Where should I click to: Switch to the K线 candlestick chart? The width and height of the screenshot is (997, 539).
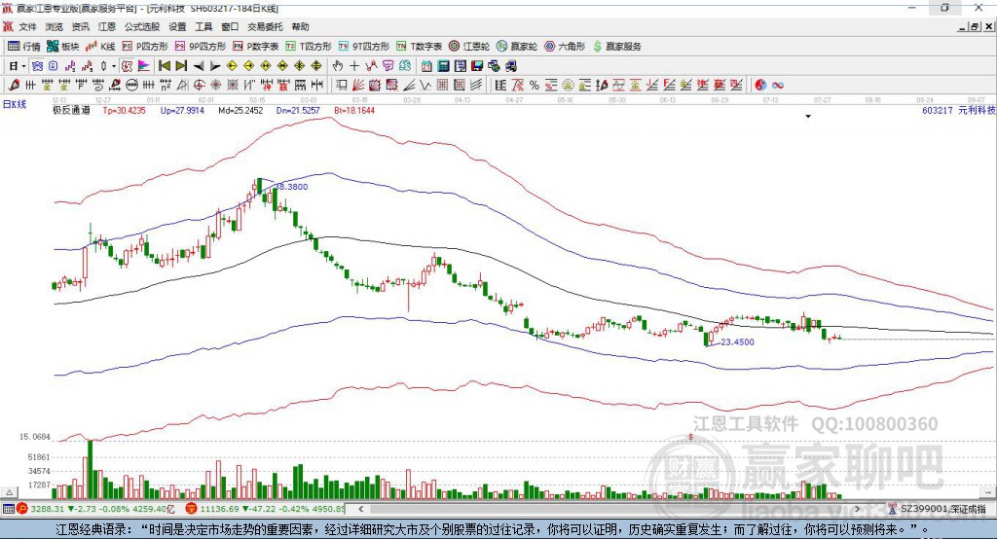(x=100, y=47)
